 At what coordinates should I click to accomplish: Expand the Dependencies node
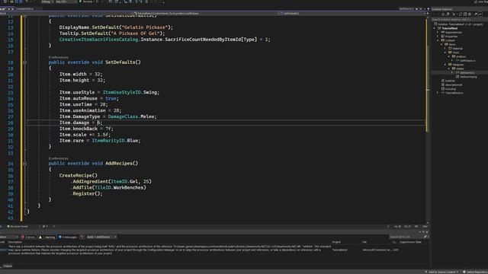click(x=438, y=32)
